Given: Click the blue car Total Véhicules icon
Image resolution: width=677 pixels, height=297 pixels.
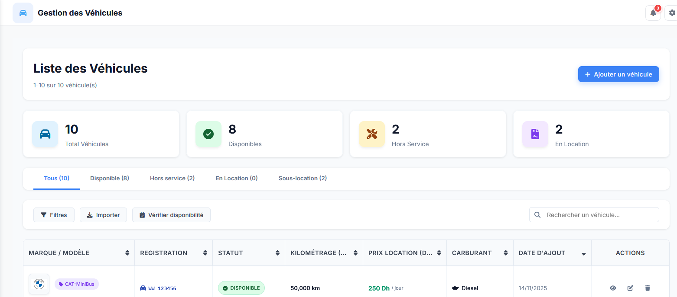Looking at the screenshot, I should (45, 134).
